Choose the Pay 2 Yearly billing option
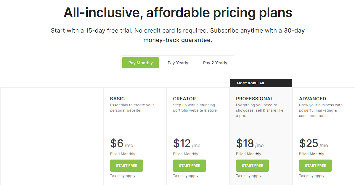Screen dimensions: 355x185 tap(215, 63)
